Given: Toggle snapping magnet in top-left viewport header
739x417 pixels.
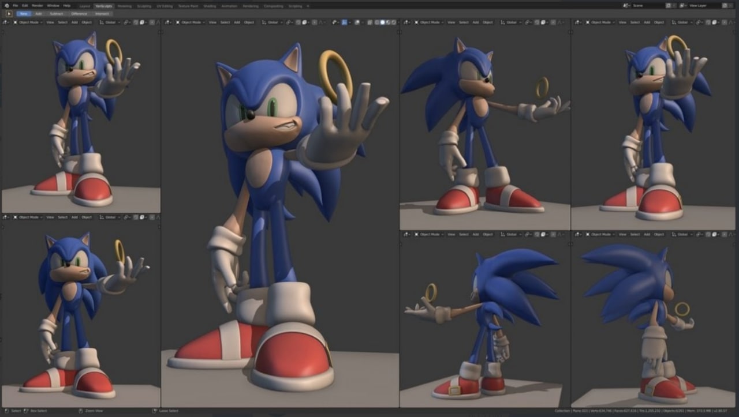Looking at the screenshot, I should [x=136, y=22].
